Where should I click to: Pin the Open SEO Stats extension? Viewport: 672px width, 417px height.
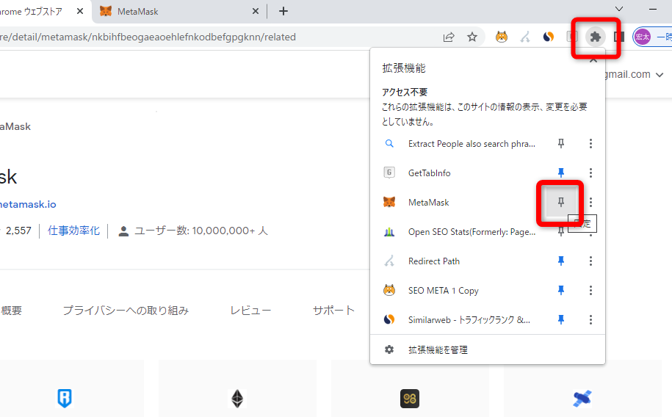(560, 232)
